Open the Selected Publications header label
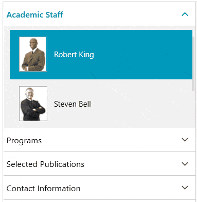 click(x=45, y=164)
